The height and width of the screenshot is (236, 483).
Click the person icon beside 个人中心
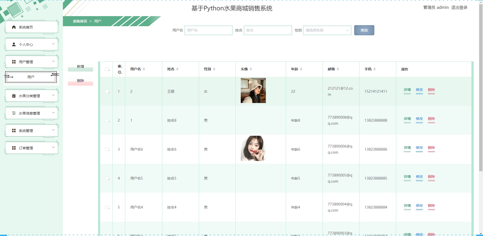[14, 44]
